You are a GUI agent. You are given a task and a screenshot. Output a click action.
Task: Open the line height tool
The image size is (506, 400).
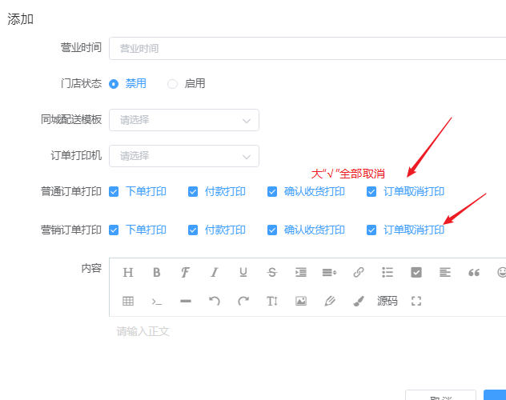click(330, 273)
